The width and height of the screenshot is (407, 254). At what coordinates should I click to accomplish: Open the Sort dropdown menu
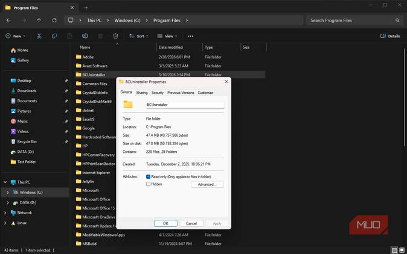[x=139, y=36]
